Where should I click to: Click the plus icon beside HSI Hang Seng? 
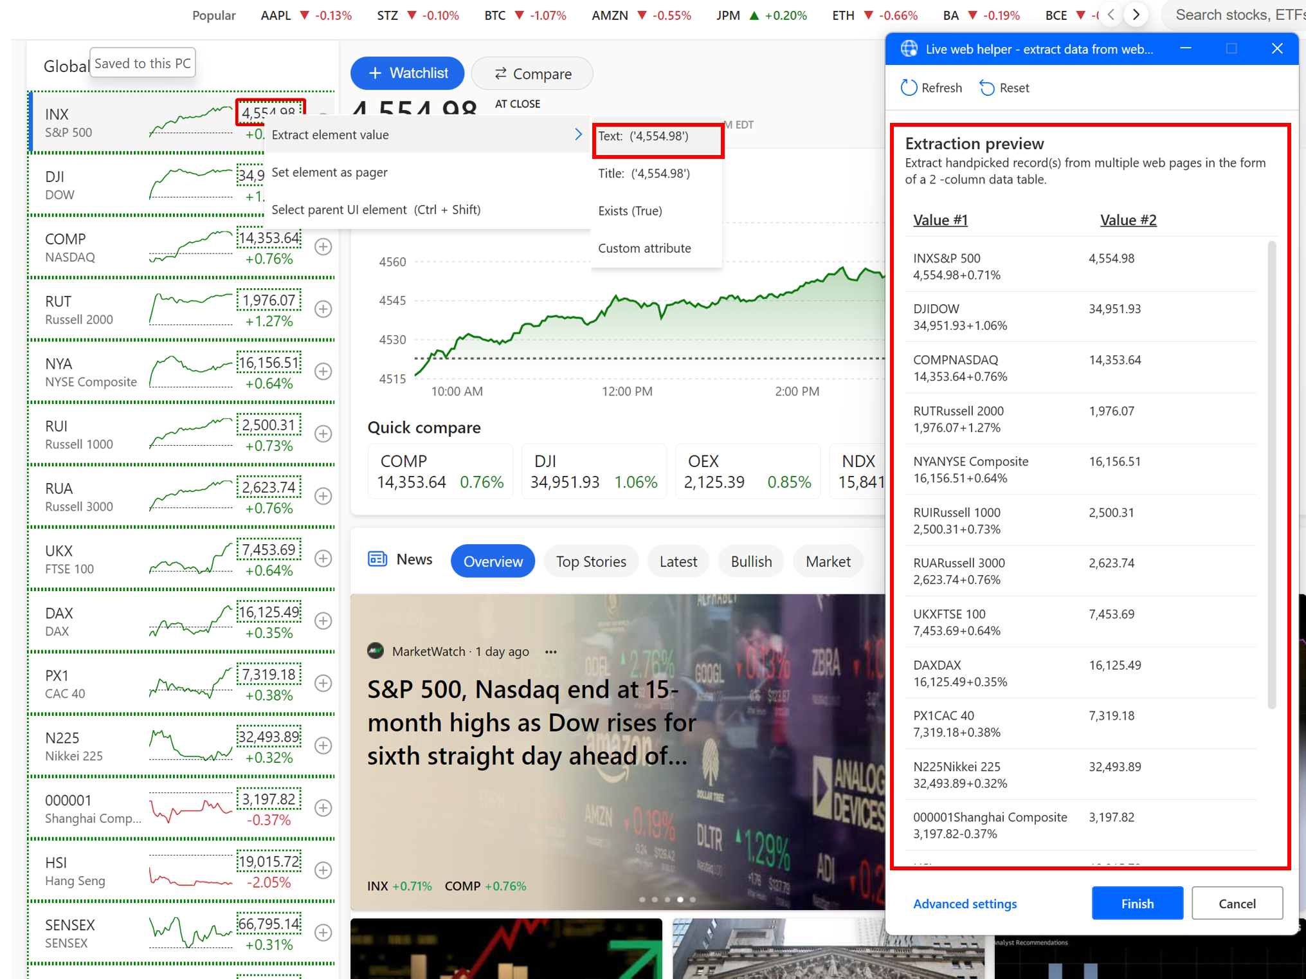[323, 870]
